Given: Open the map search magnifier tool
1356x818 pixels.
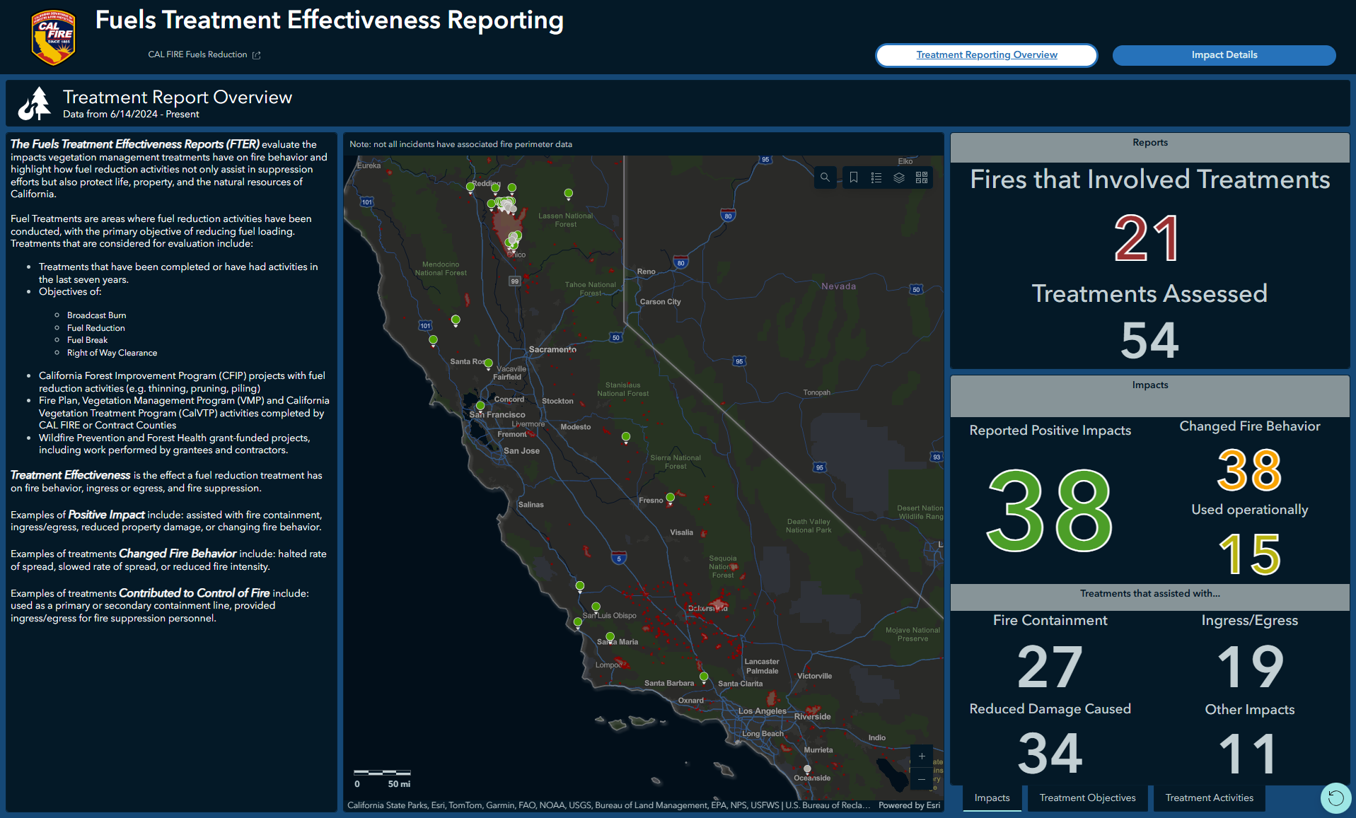Looking at the screenshot, I should (825, 177).
